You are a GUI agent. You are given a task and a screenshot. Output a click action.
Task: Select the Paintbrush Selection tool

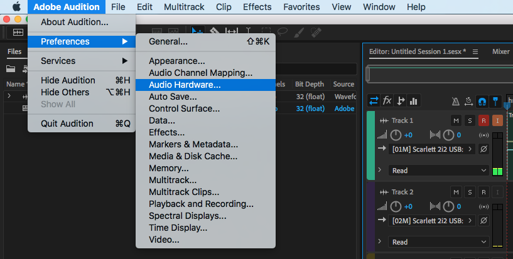tap(299, 32)
